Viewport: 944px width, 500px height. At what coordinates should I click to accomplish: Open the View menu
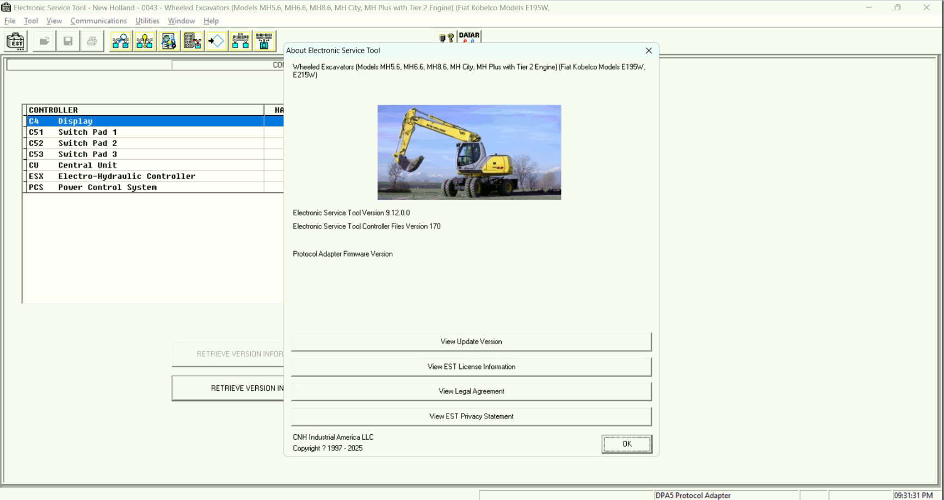coord(54,21)
